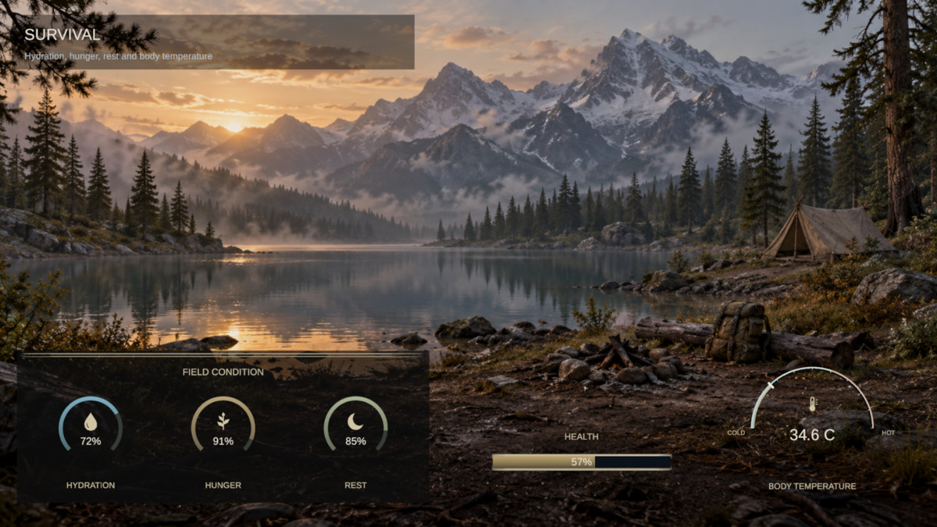Click the body temperature arc gauge

[x=812, y=398]
